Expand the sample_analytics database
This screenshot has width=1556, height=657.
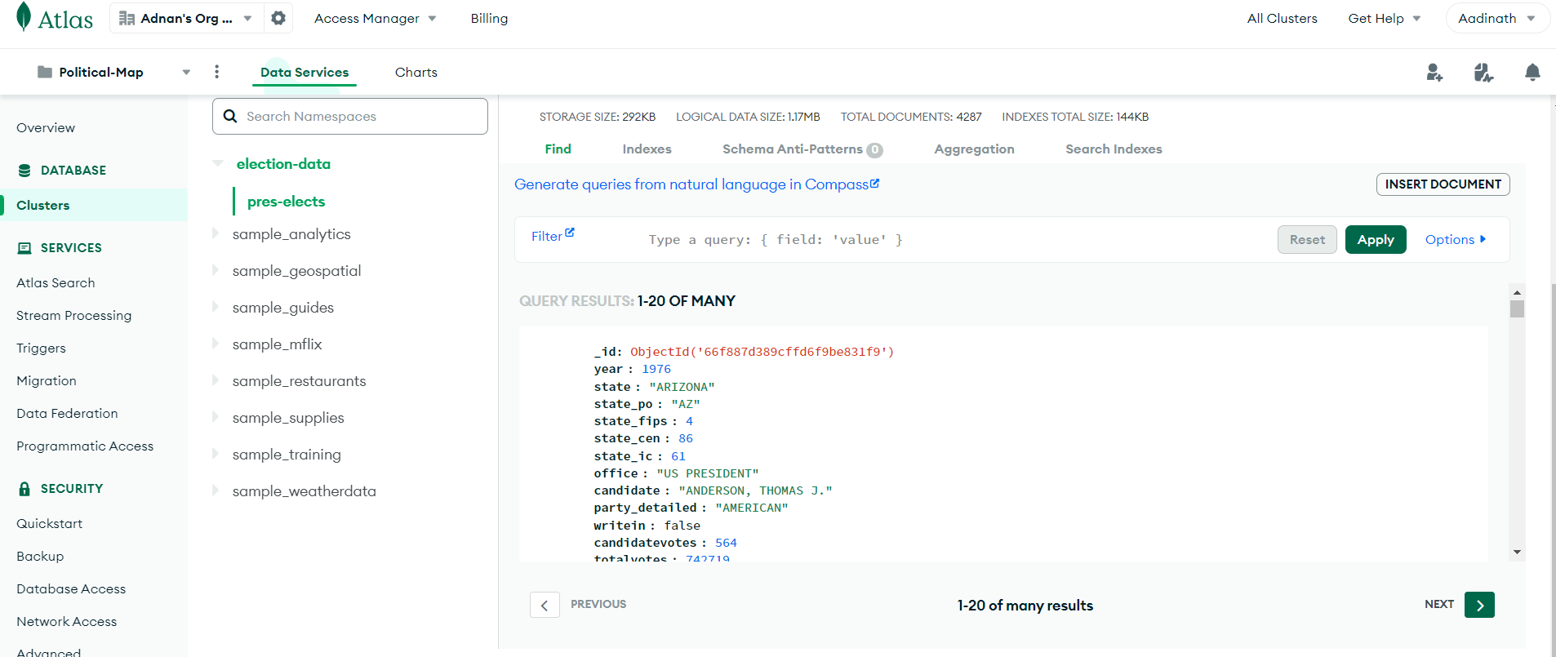(x=216, y=233)
